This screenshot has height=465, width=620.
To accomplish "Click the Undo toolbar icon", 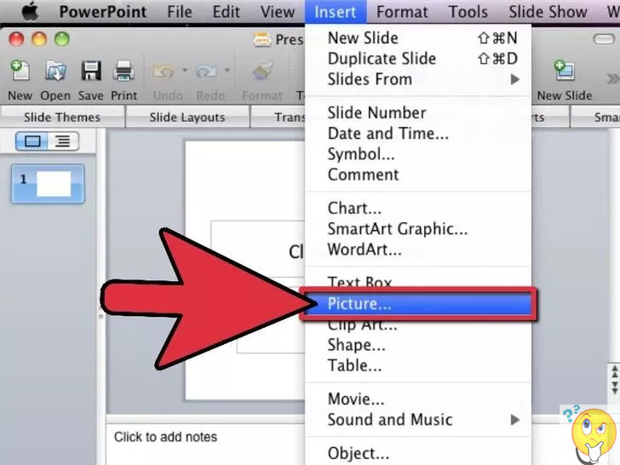I will click(164, 72).
